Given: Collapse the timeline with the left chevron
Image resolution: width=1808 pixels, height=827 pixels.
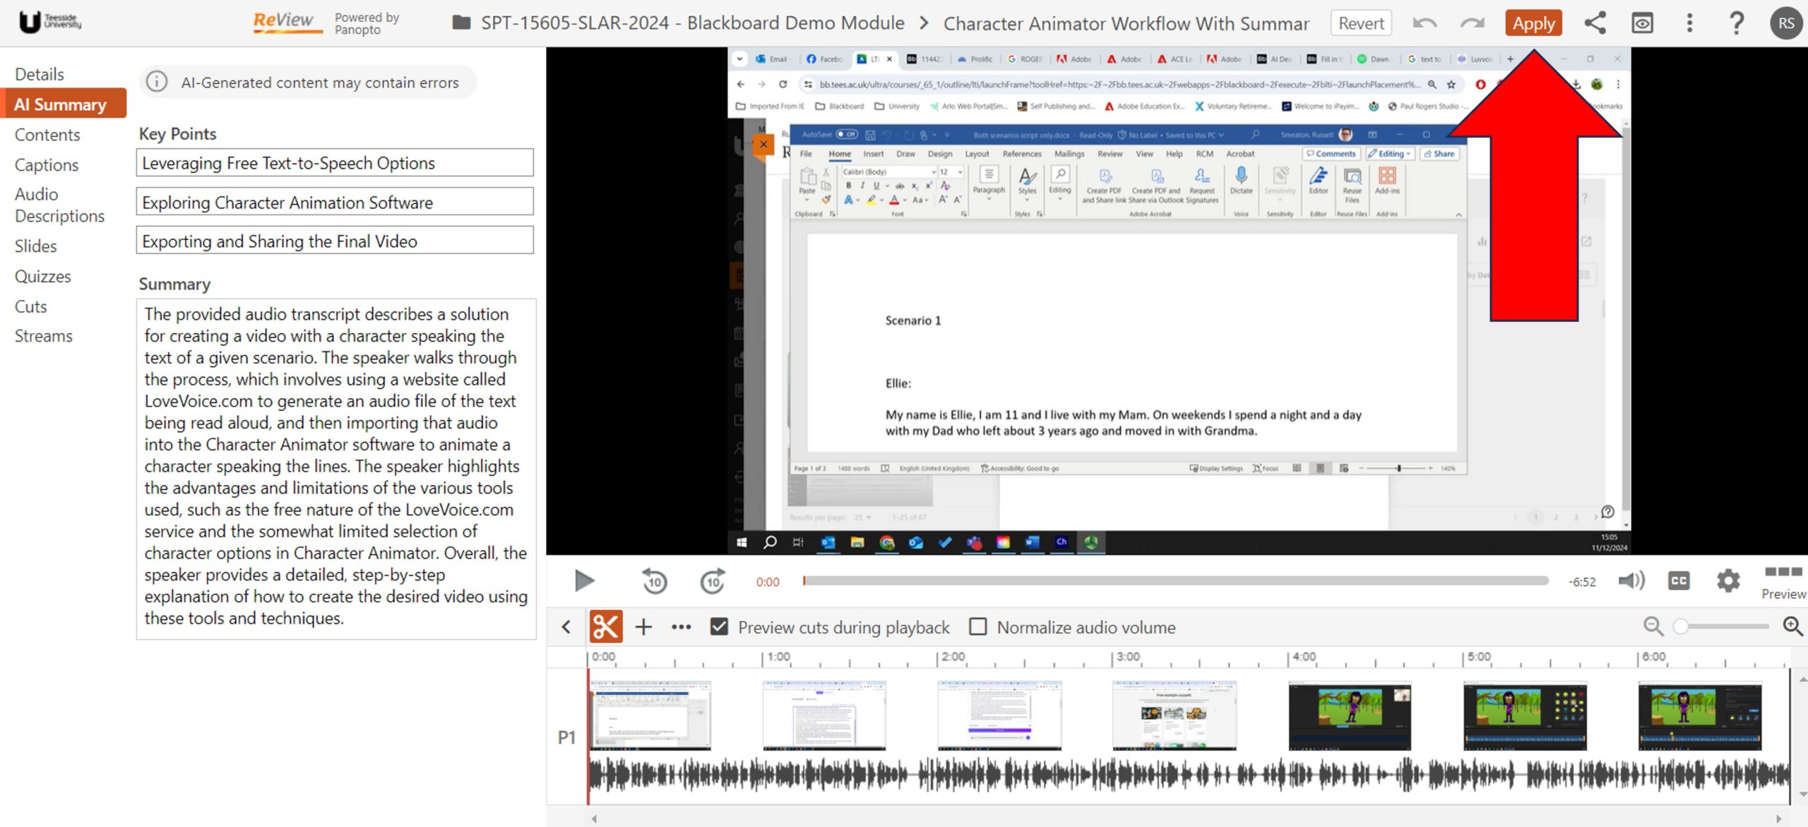Looking at the screenshot, I should coord(566,627).
